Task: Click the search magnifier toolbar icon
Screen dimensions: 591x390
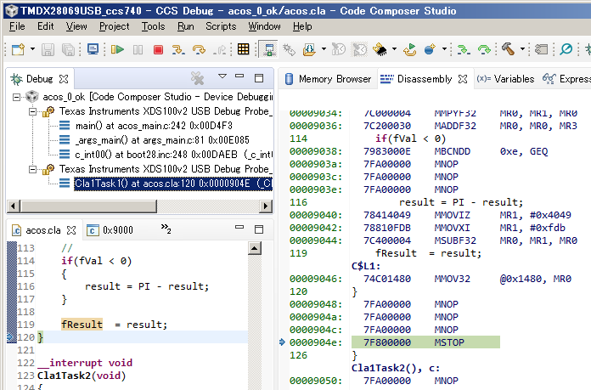Action: tap(566, 49)
